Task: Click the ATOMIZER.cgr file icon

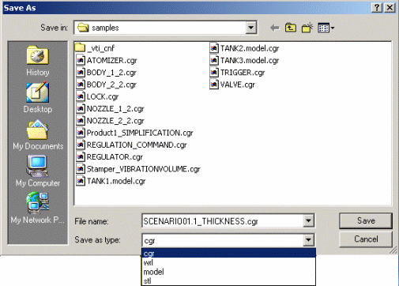Action: [x=81, y=60]
